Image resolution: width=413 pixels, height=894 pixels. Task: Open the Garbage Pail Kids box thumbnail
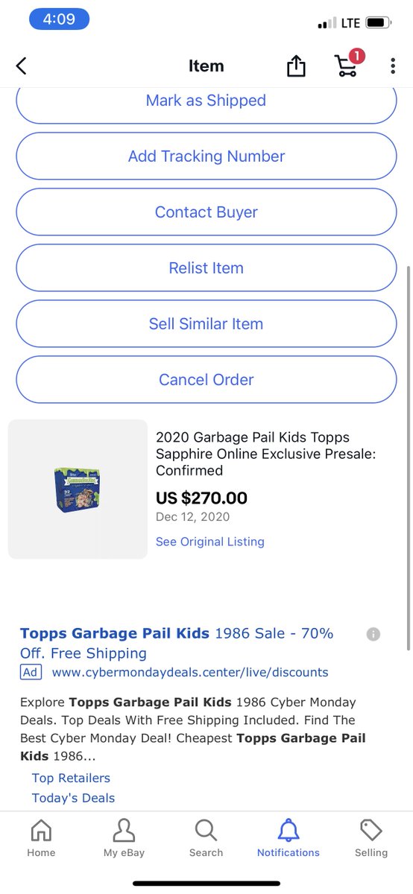click(78, 489)
